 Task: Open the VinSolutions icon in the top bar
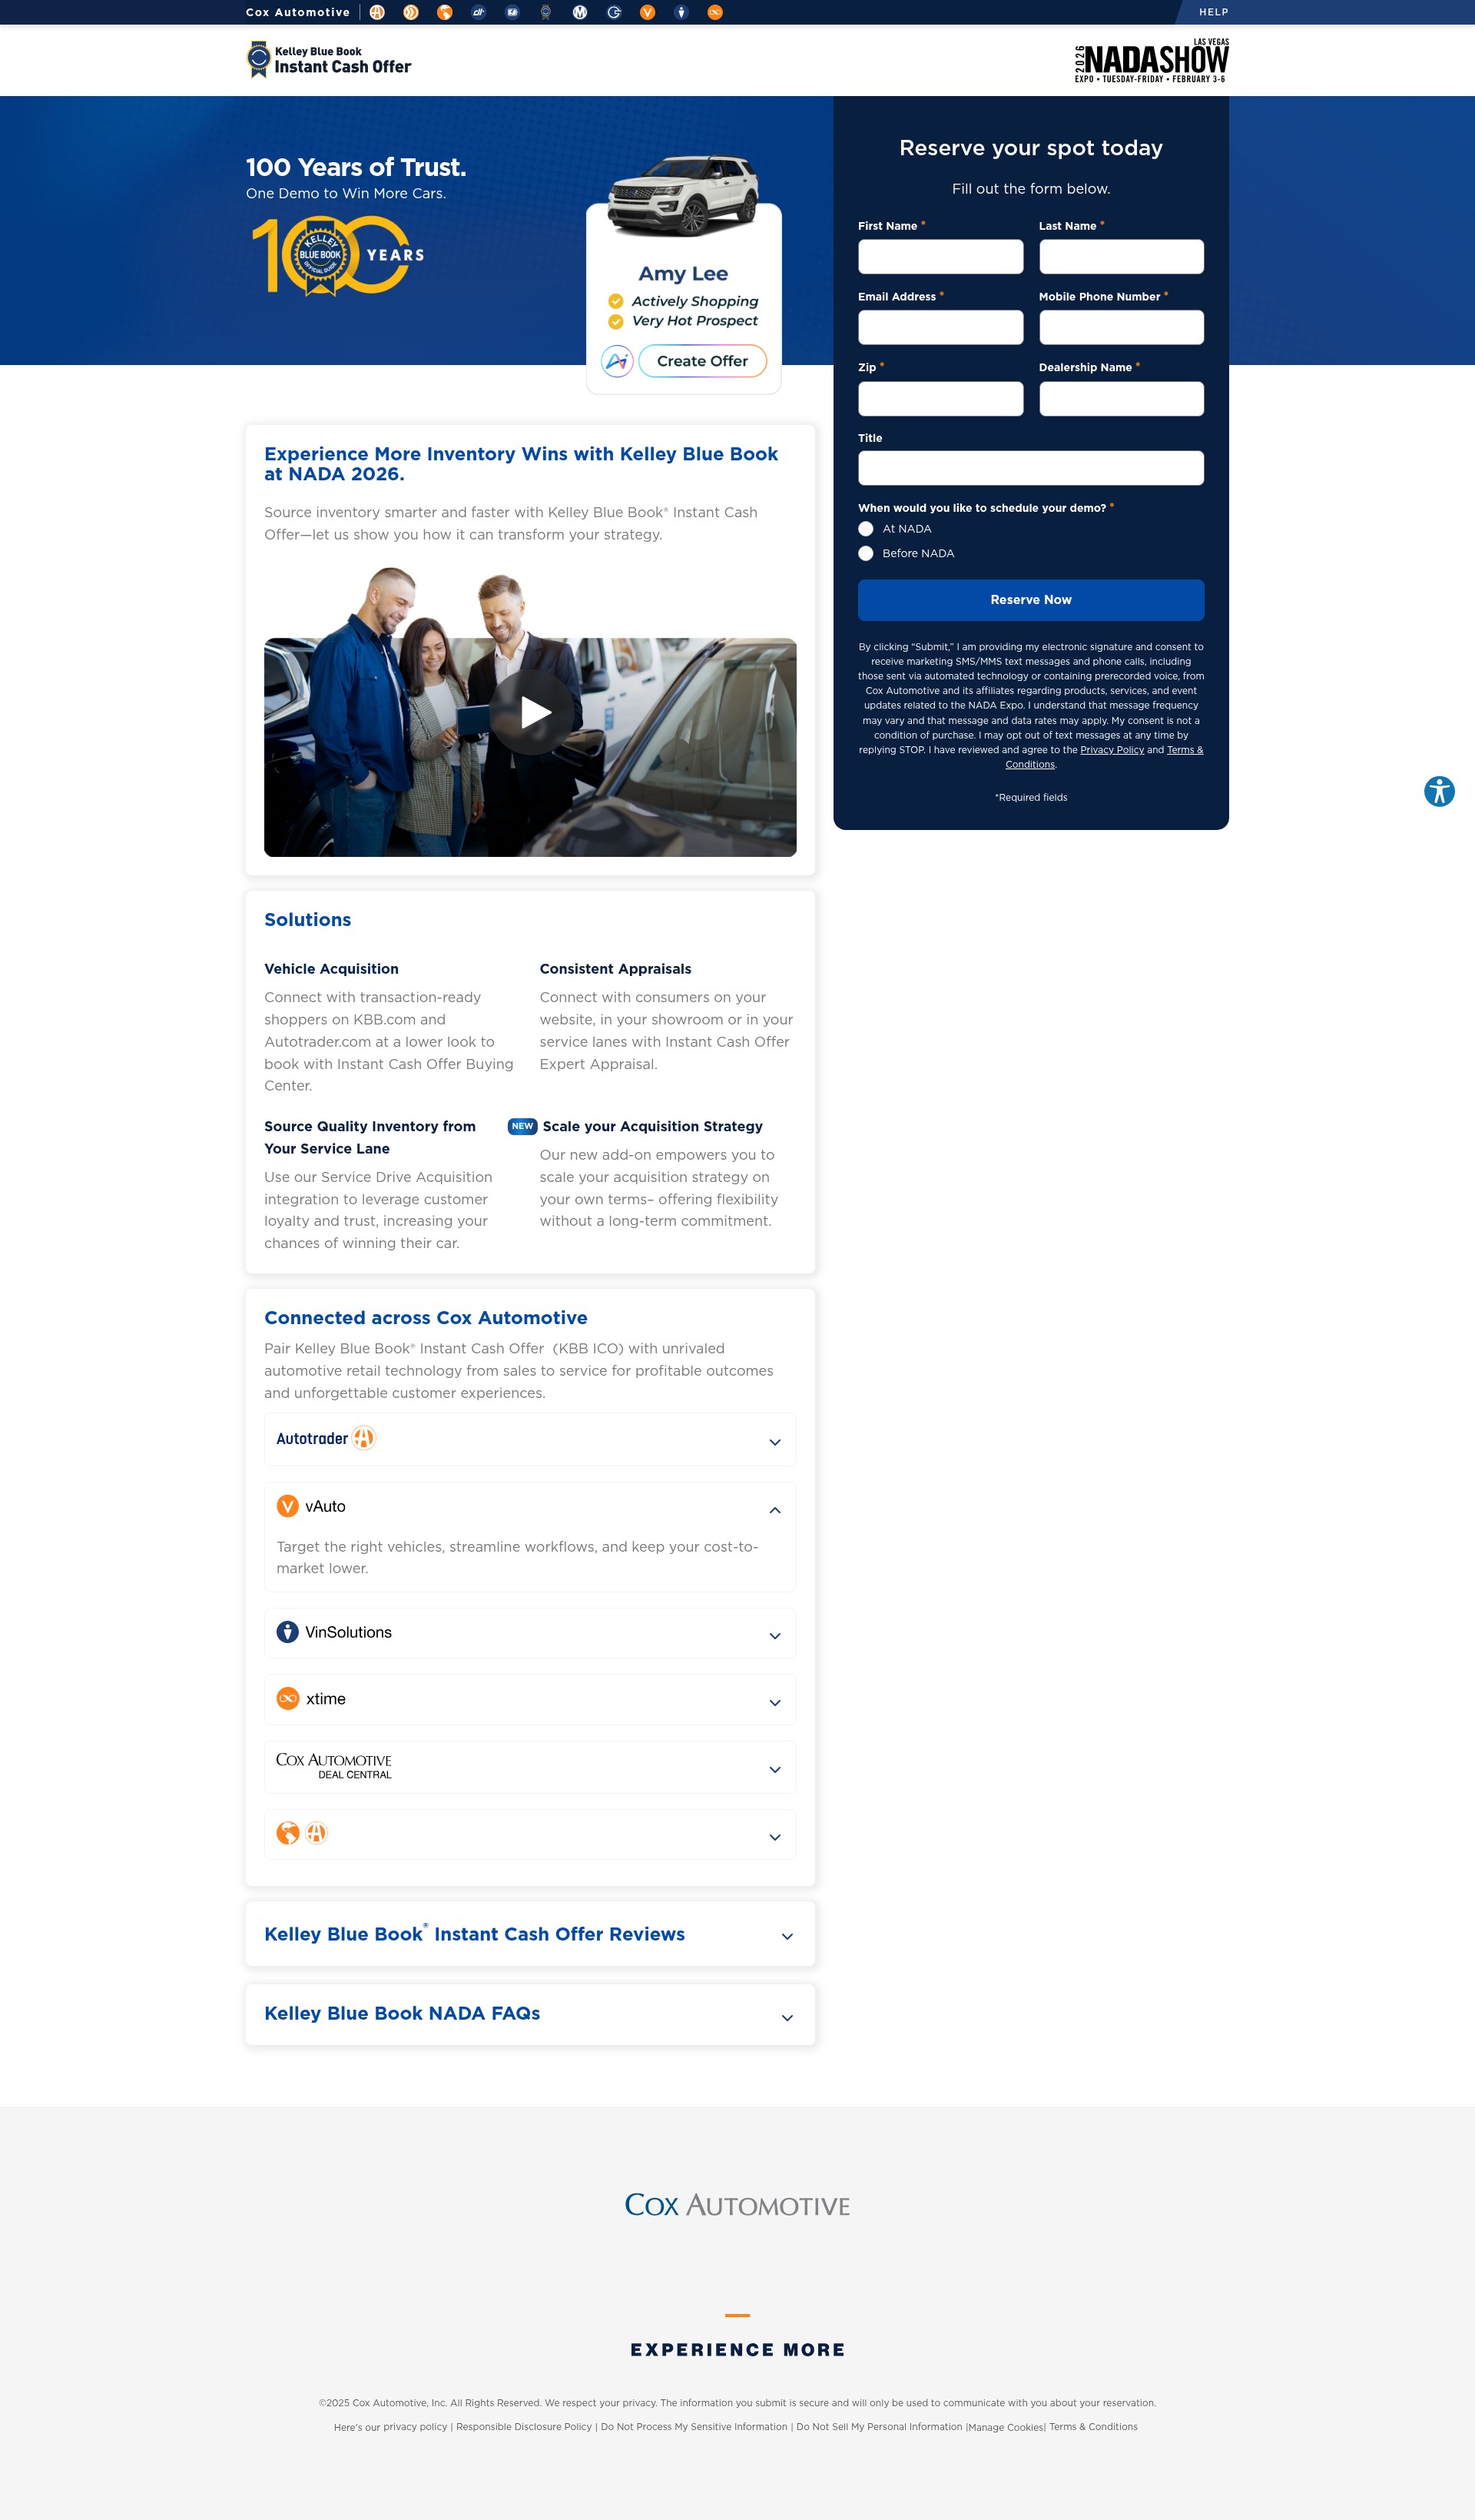click(681, 12)
